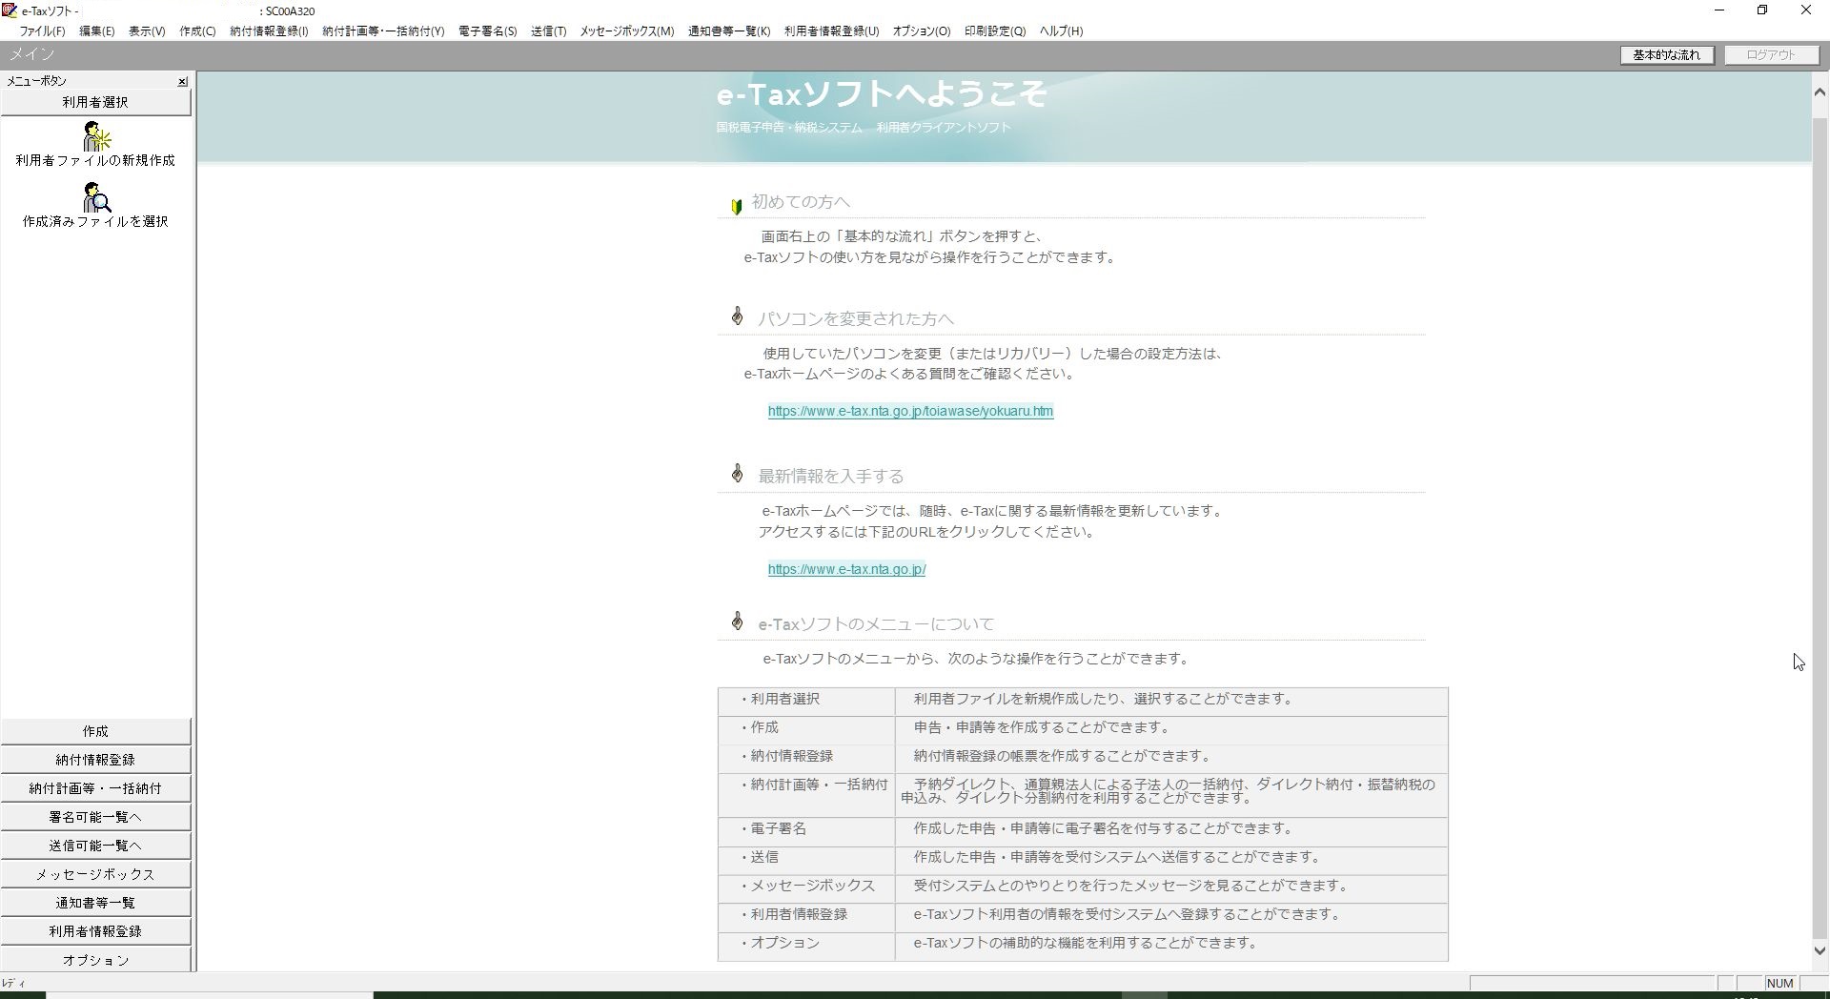Open the 送信可能一覧へ sidebar button
This screenshot has width=1830, height=999.
95,846
